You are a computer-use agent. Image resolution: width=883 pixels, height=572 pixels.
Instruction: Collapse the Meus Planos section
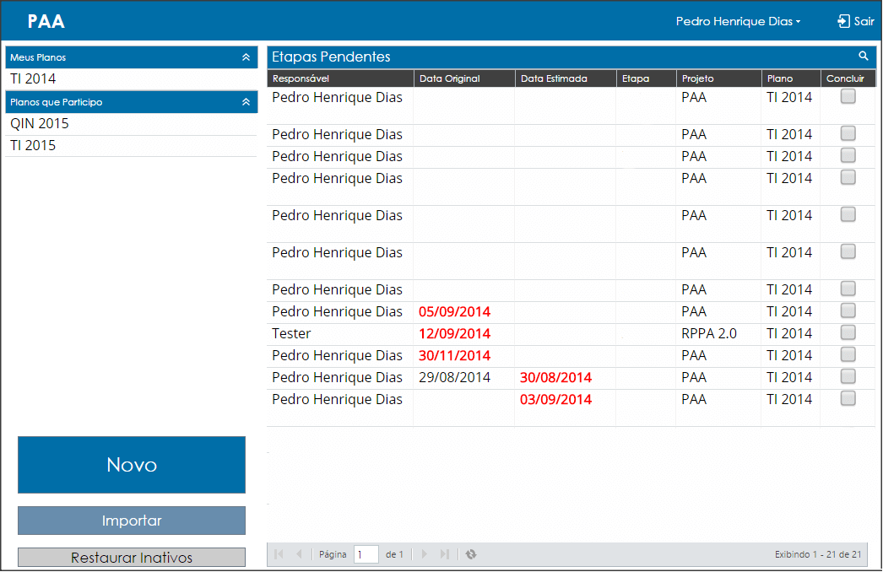(246, 57)
